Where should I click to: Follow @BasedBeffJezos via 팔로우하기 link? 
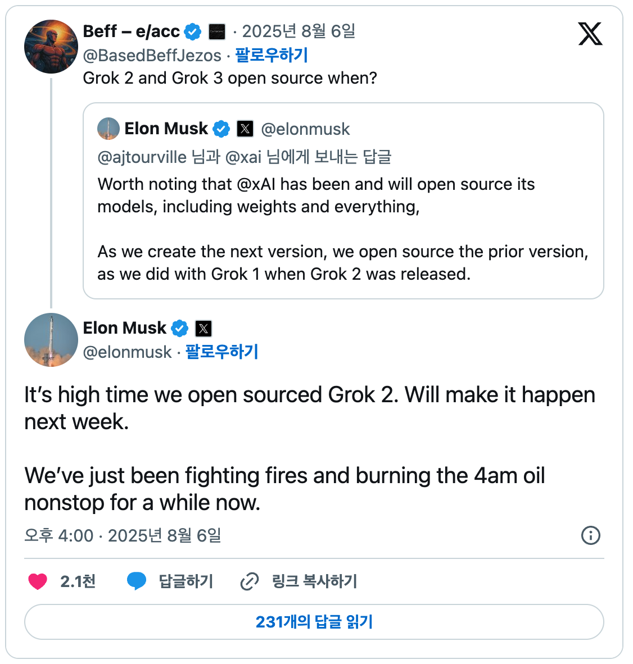pyautogui.click(x=272, y=55)
